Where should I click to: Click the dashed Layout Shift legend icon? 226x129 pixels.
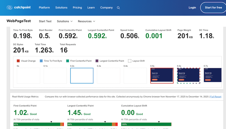tap(130, 61)
